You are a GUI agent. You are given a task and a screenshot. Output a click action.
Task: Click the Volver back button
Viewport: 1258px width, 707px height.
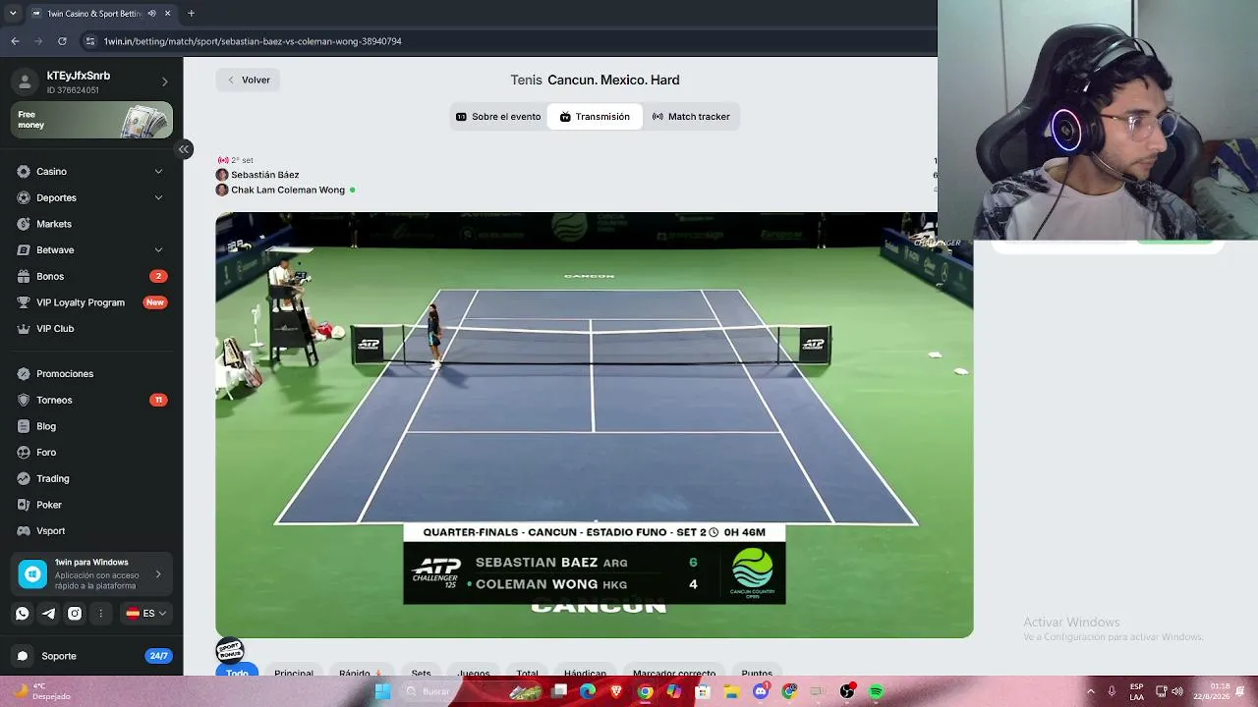pyautogui.click(x=248, y=81)
